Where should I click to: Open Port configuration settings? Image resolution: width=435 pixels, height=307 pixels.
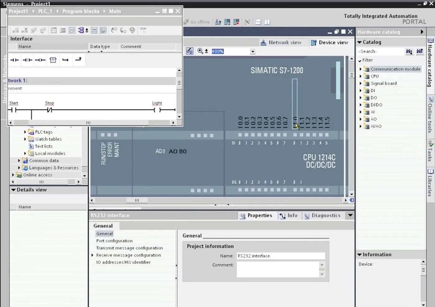coord(114,241)
